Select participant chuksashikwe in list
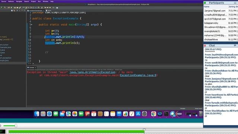238x134 pixels. [211, 39]
